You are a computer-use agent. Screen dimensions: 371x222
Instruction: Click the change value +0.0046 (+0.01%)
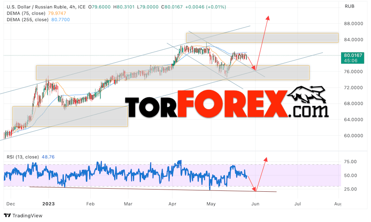tap(205, 7)
